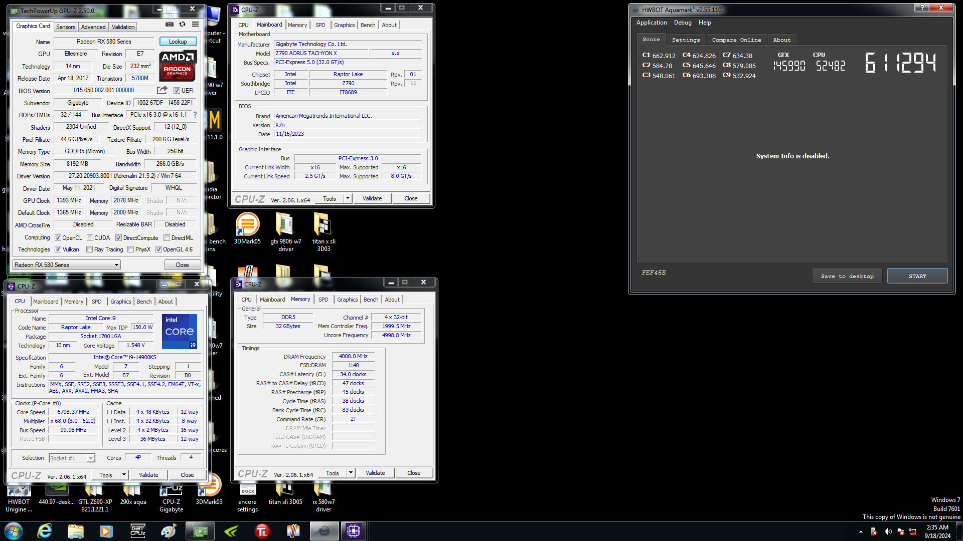963x541 pixels.
Task: Click the GPU Name field Radeon RX 580 Series
Action: (x=104, y=42)
